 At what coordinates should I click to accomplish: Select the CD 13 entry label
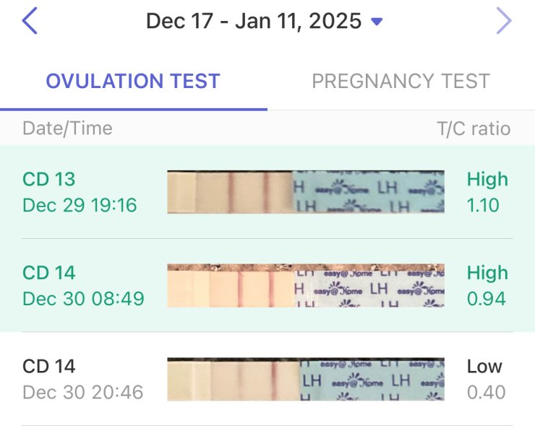click(x=49, y=179)
